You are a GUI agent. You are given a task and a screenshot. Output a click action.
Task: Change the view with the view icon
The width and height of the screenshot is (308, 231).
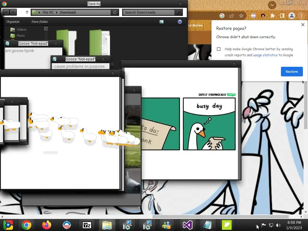click(162, 22)
